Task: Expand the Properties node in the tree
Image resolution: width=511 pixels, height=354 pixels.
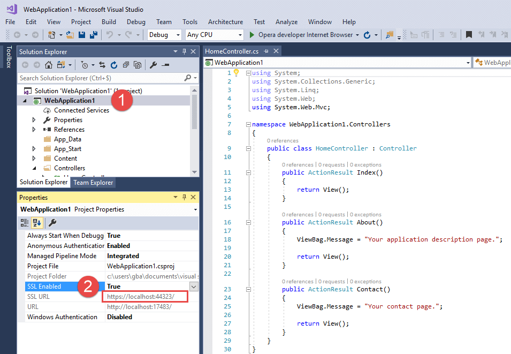Action: tap(34, 120)
